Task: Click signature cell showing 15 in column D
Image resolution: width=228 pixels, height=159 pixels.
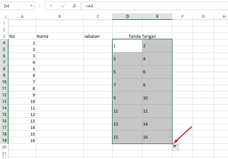Action: (x=127, y=137)
